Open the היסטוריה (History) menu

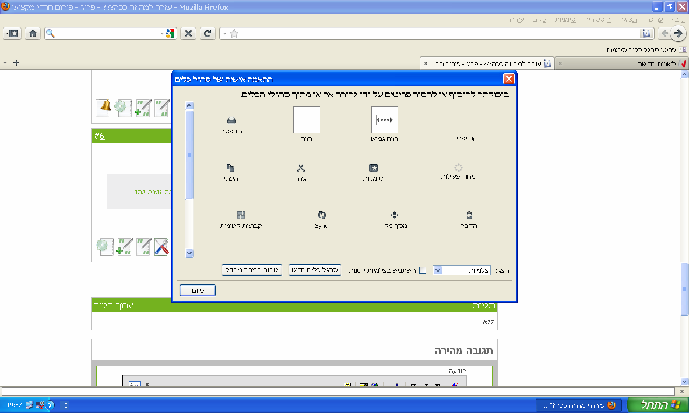coord(597,19)
